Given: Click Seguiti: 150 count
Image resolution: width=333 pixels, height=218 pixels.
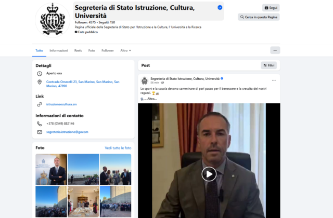Looking at the screenshot, I should coord(107,22).
